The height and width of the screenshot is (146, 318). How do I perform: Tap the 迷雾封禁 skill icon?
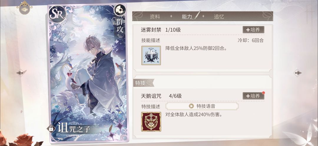click(151, 55)
